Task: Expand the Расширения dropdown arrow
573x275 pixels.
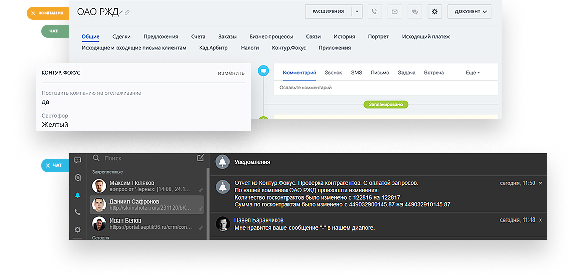Action: coord(357,11)
